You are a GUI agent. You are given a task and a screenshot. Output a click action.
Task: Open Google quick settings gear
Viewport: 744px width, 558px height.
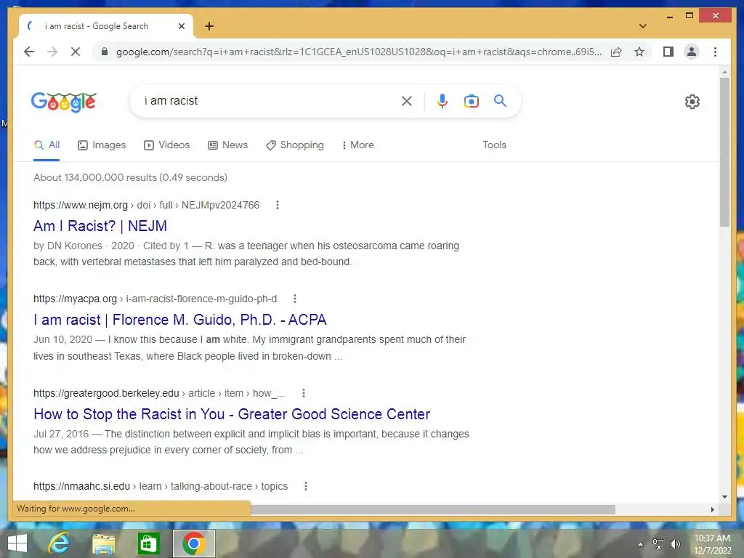pos(692,102)
